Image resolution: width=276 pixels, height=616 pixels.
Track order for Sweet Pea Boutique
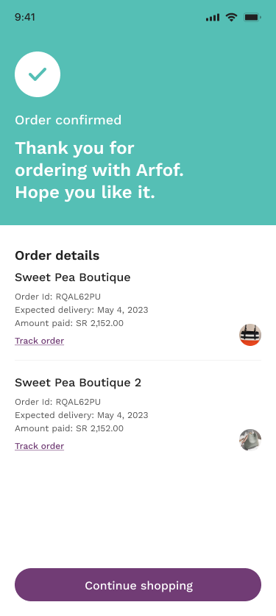(x=39, y=341)
